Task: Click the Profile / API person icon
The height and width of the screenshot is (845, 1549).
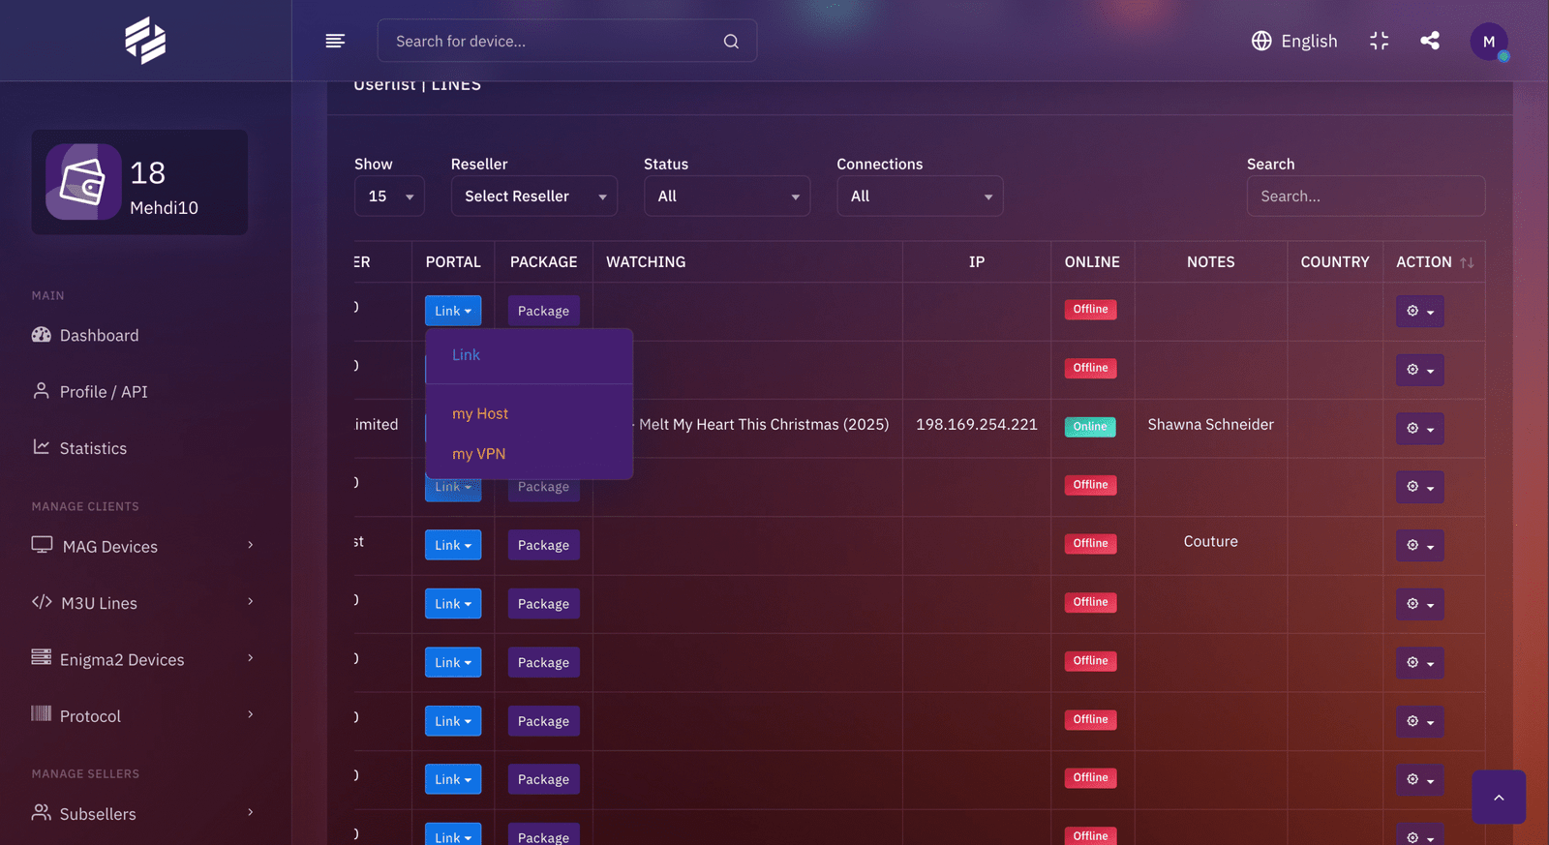Action: [x=41, y=391]
